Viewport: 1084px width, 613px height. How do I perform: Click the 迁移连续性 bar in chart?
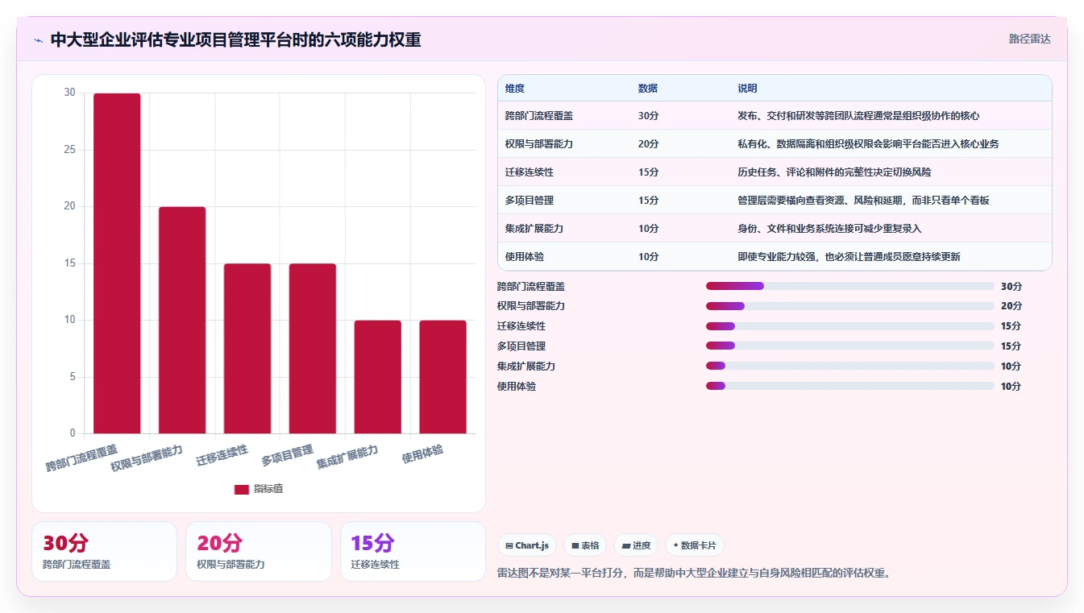pyautogui.click(x=247, y=348)
